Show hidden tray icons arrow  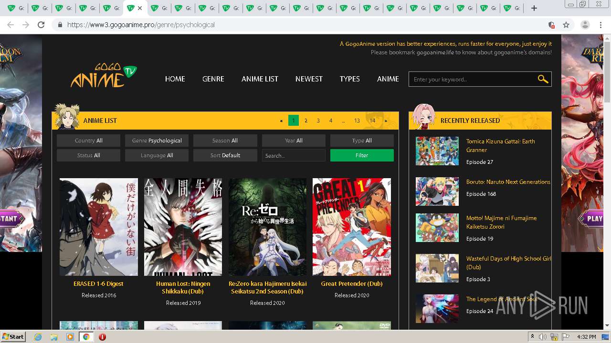(532, 337)
